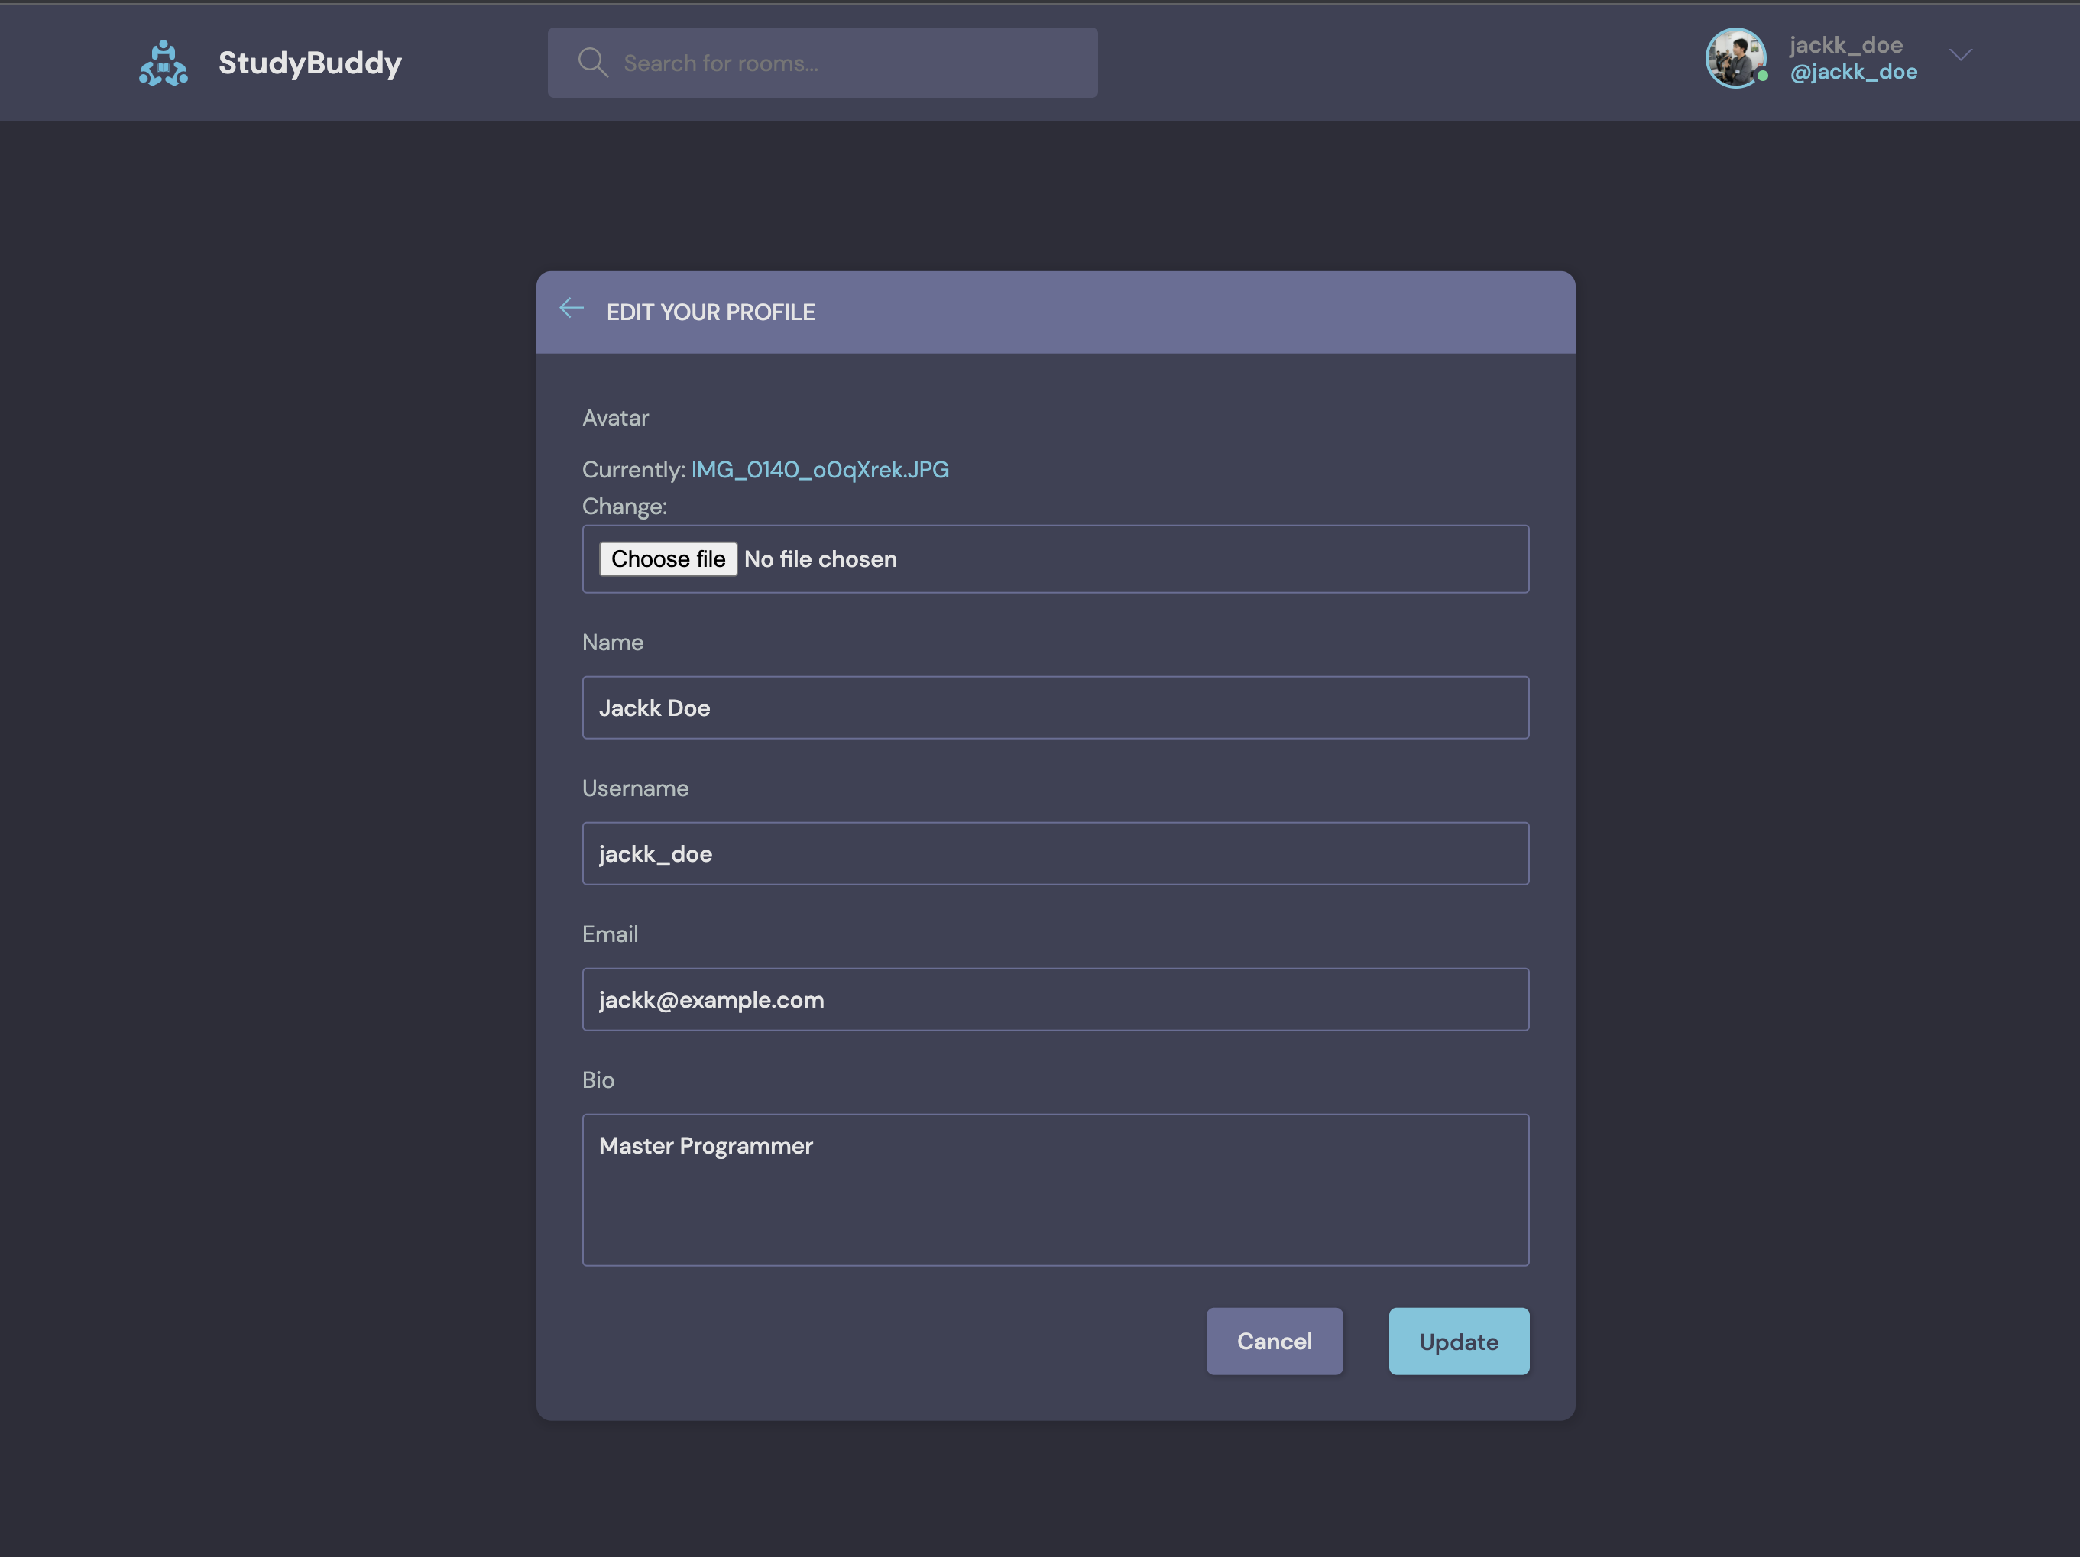The width and height of the screenshot is (2080, 1557).
Task: Click inside the Name field with Jackk Doe
Action: 1054,708
